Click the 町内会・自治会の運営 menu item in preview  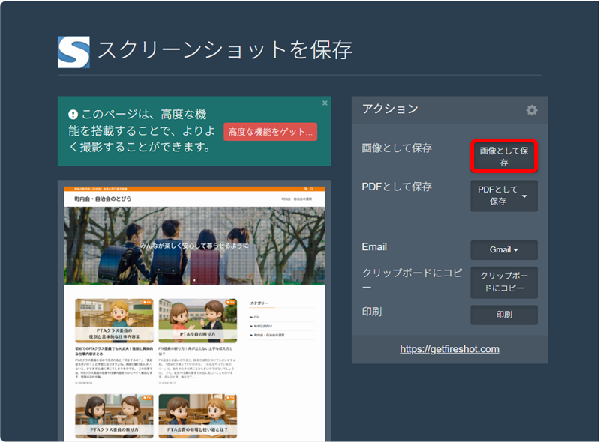[x=301, y=199]
